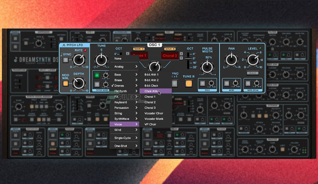Click the WAVE A label button
Image resolution: width=318 pixels, height=184 pixels.
(139, 49)
